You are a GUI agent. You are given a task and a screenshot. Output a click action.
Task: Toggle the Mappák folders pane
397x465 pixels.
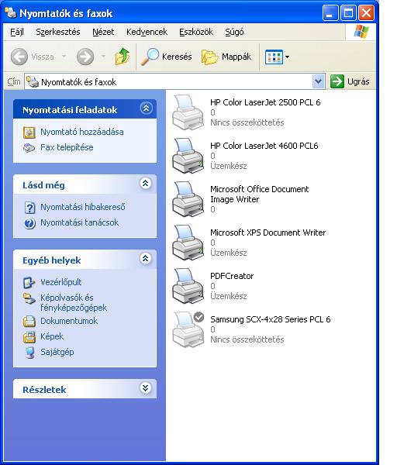click(x=226, y=57)
